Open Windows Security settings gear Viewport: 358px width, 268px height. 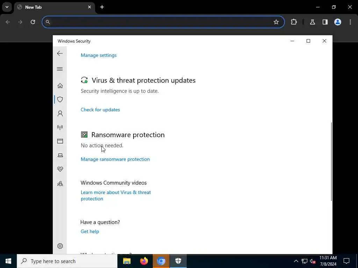(60, 246)
